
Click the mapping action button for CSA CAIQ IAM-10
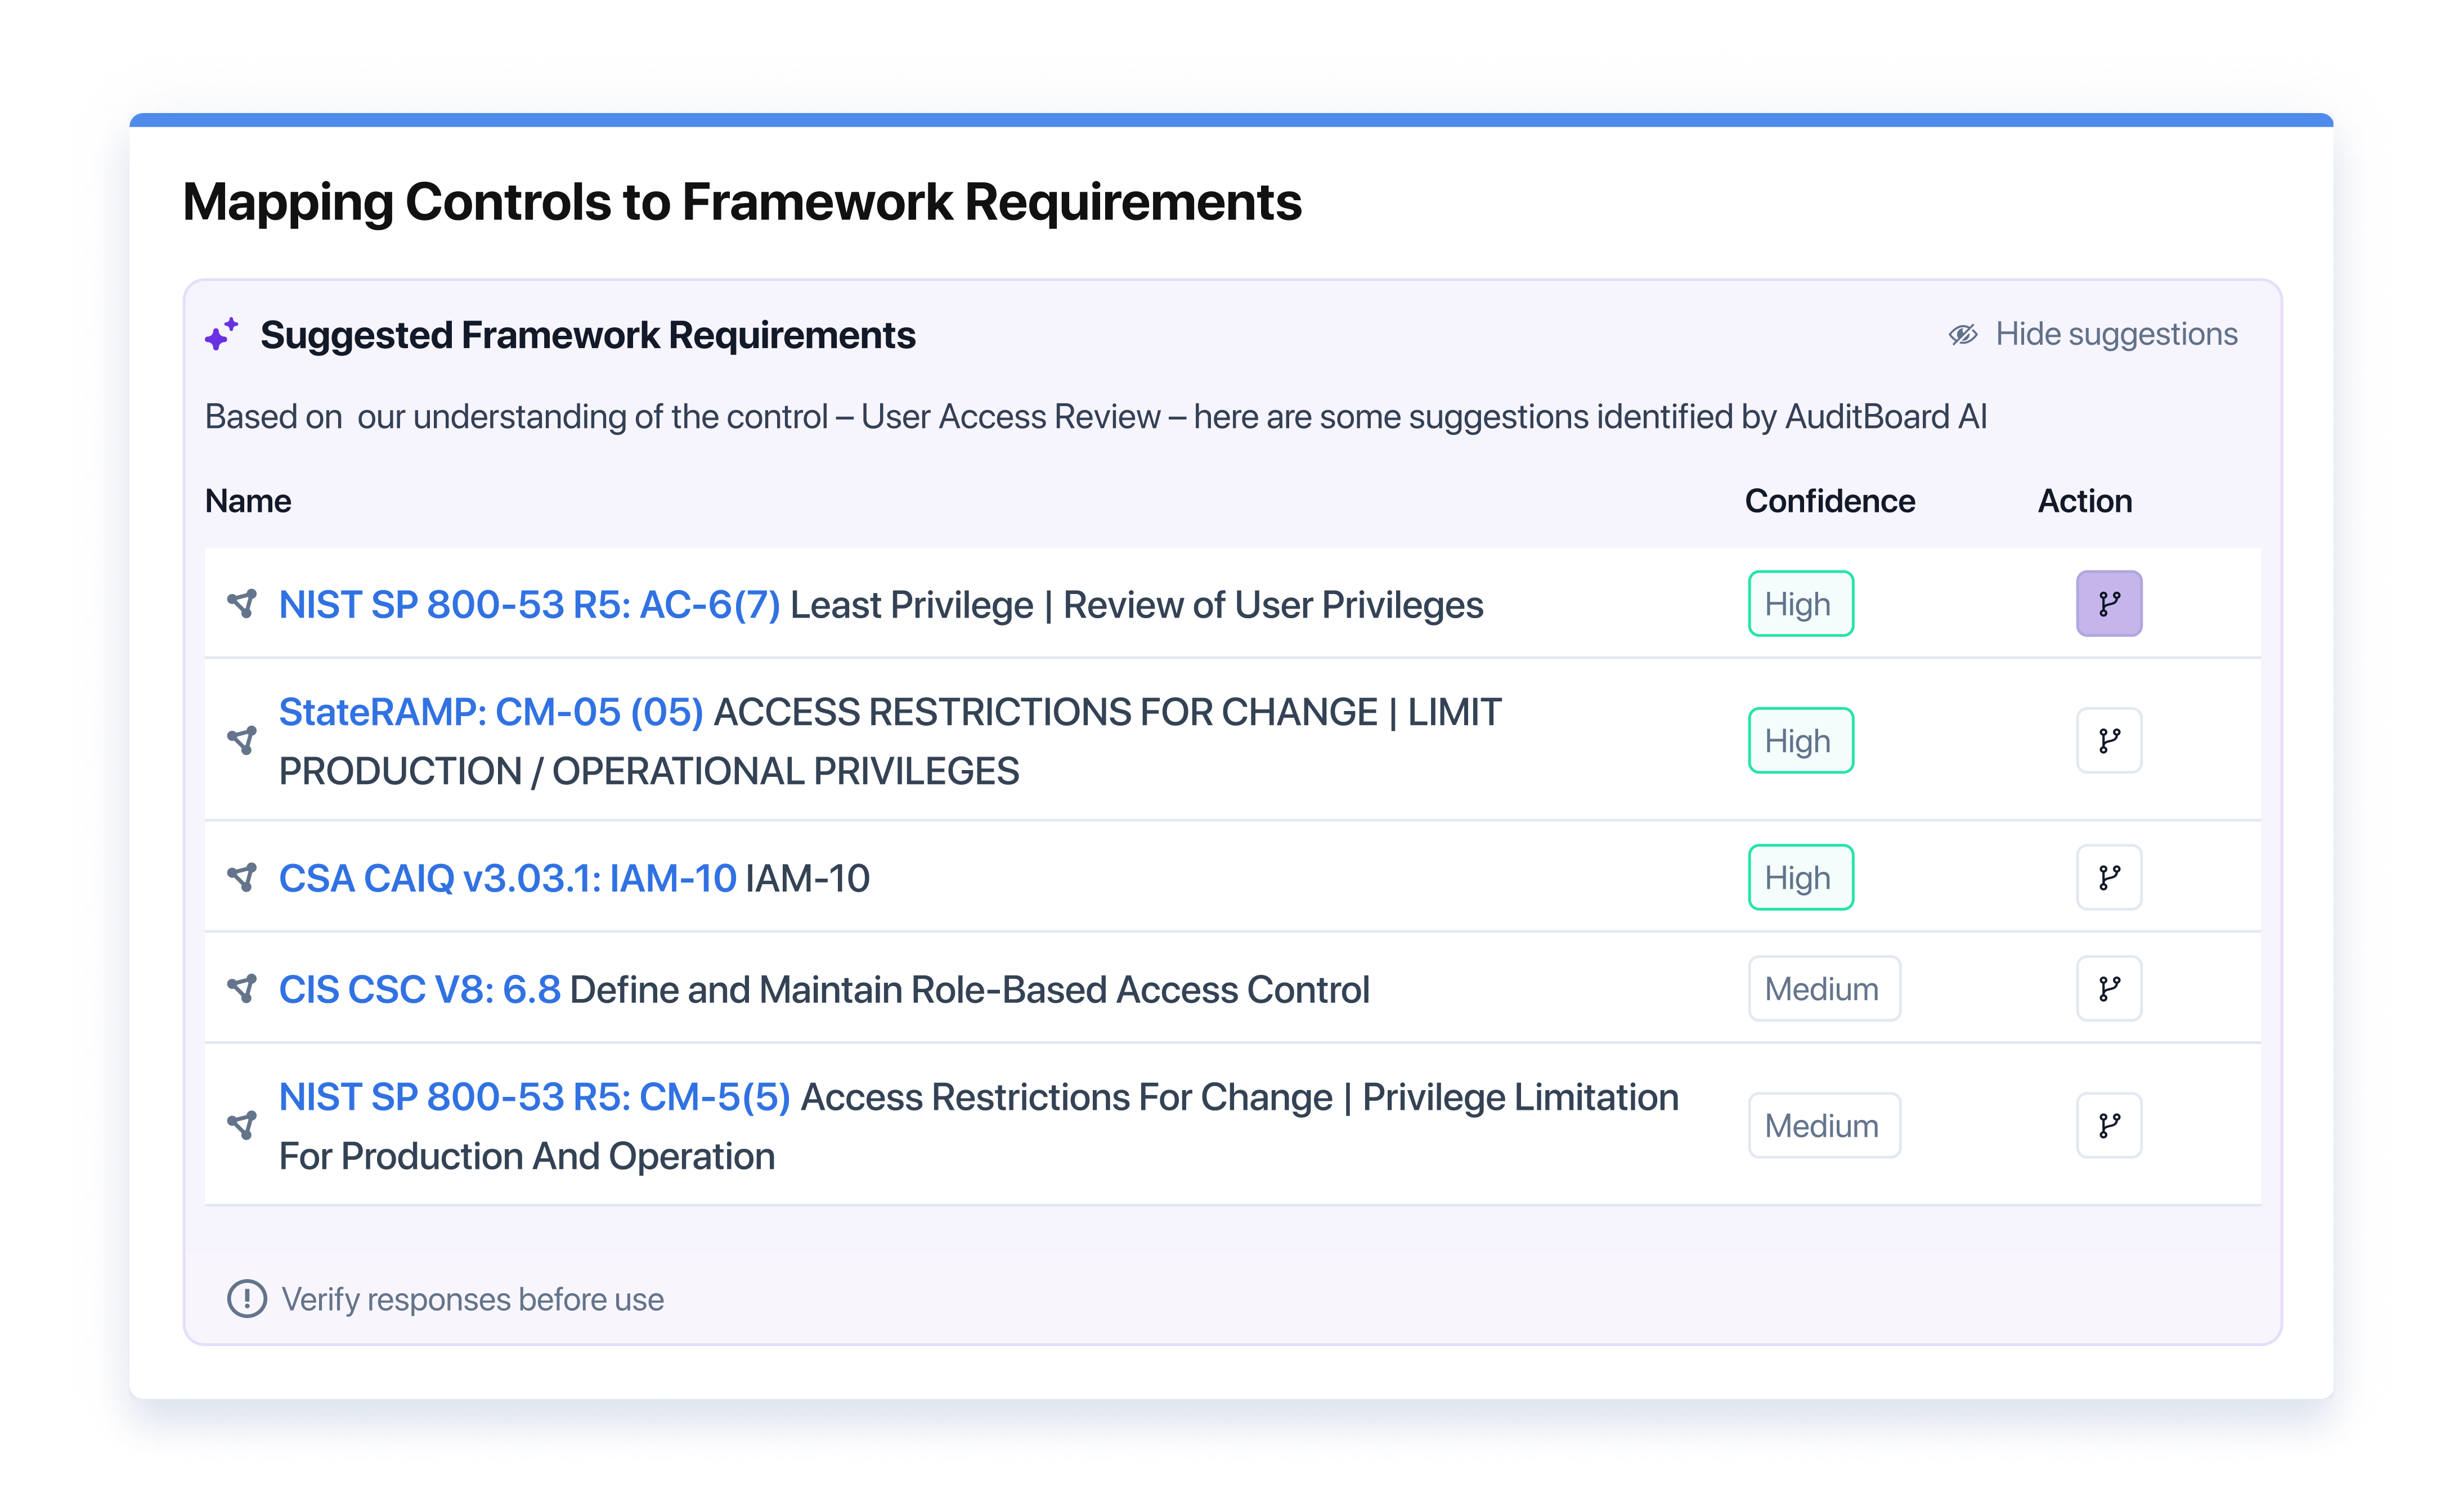coord(2108,877)
